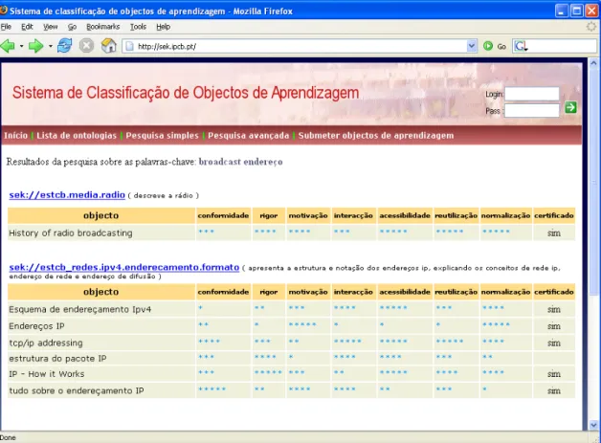Click the green Go button icon
601x443 pixels.
pyautogui.click(x=488, y=46)
